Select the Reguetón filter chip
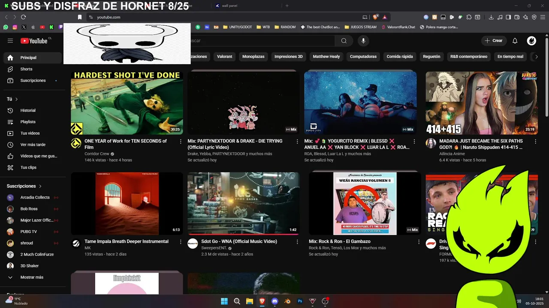 tap(431, 56)
